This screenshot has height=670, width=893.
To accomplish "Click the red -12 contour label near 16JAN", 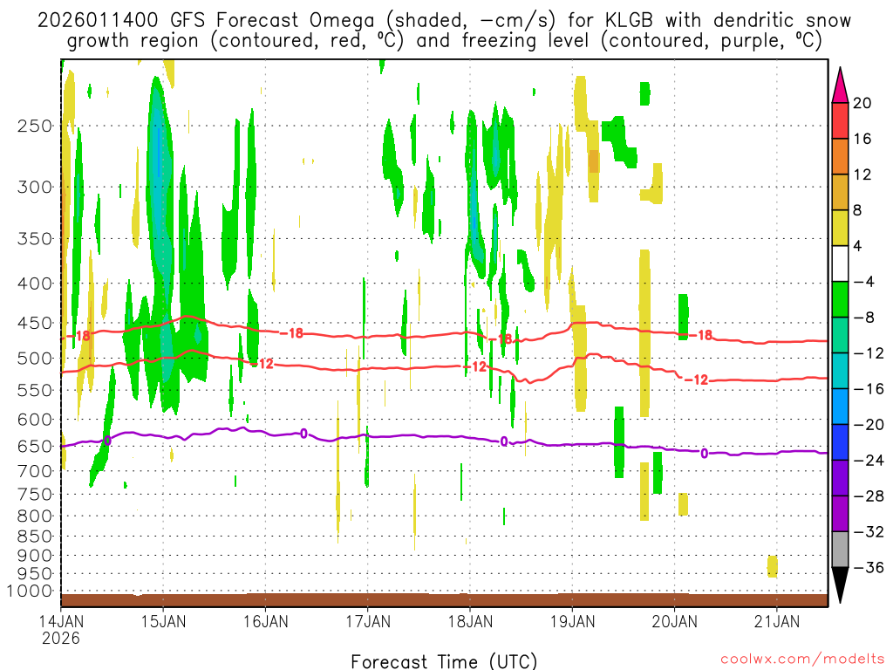I will pyautogui.click(x=262, y=363).
